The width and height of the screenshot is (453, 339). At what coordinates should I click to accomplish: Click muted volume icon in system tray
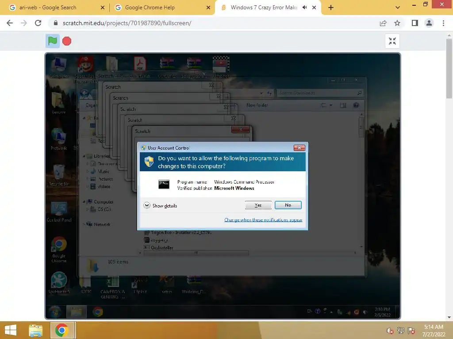390,331
